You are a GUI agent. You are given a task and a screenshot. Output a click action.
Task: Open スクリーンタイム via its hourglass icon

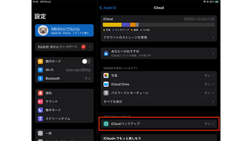coord(40,119)
